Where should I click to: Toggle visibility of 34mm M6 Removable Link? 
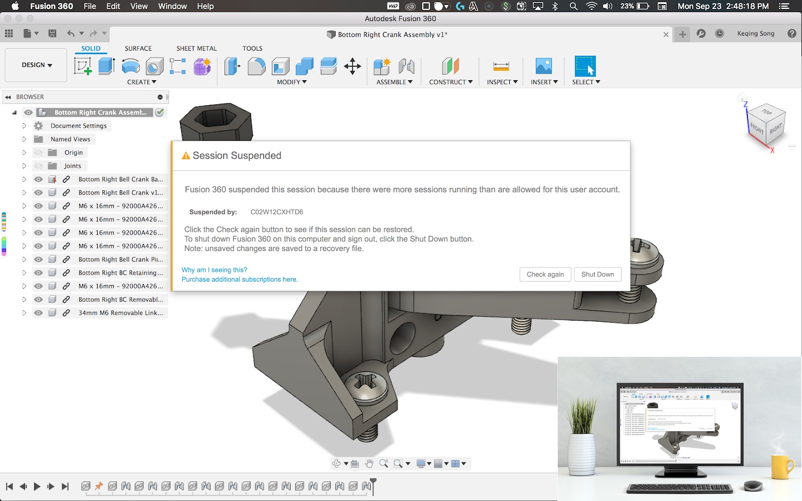pos(39,313)
